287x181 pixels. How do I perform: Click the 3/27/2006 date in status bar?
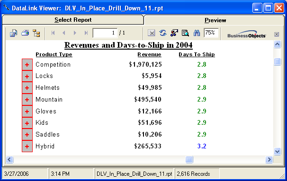pos(16,173)
